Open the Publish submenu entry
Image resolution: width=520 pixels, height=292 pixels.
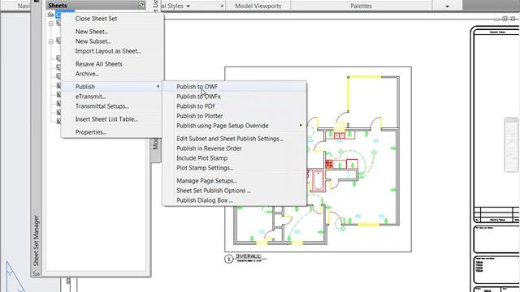[112, 87]
